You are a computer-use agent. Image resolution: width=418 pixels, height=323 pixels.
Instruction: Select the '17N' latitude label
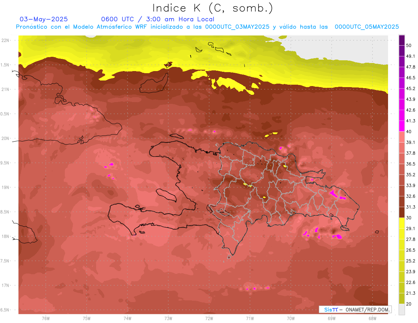[x=6, y=285]
